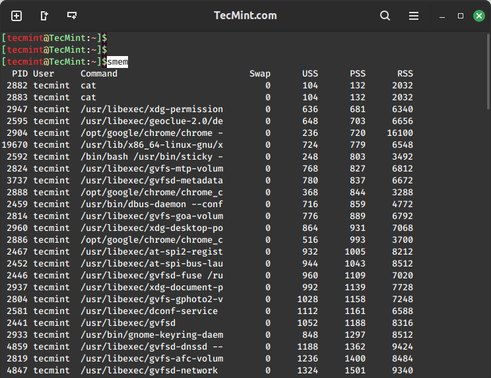Click the /usr/libexec/dconf-service command entry
Screen dimensions: 491x378
(149, 311)
